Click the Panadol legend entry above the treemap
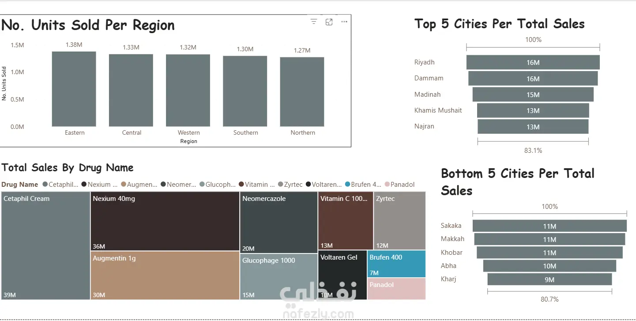This screenshot has height=321, width=636. click(x=400, y=185)
